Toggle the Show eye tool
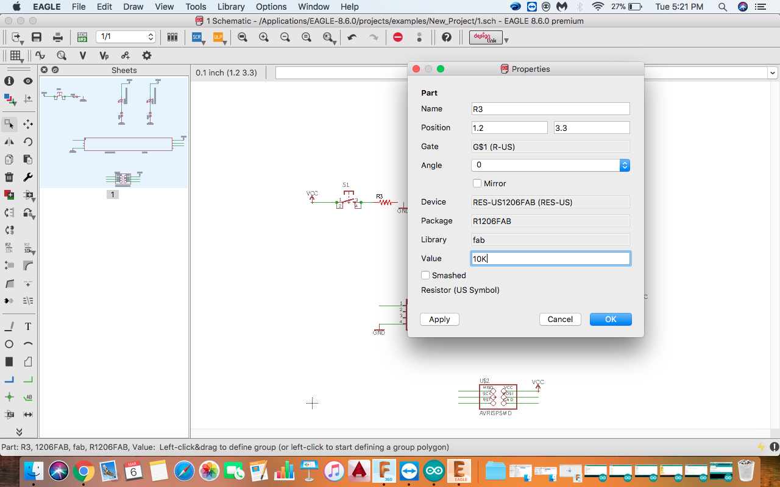Screen dimensions: 780x487 [28, 81]
